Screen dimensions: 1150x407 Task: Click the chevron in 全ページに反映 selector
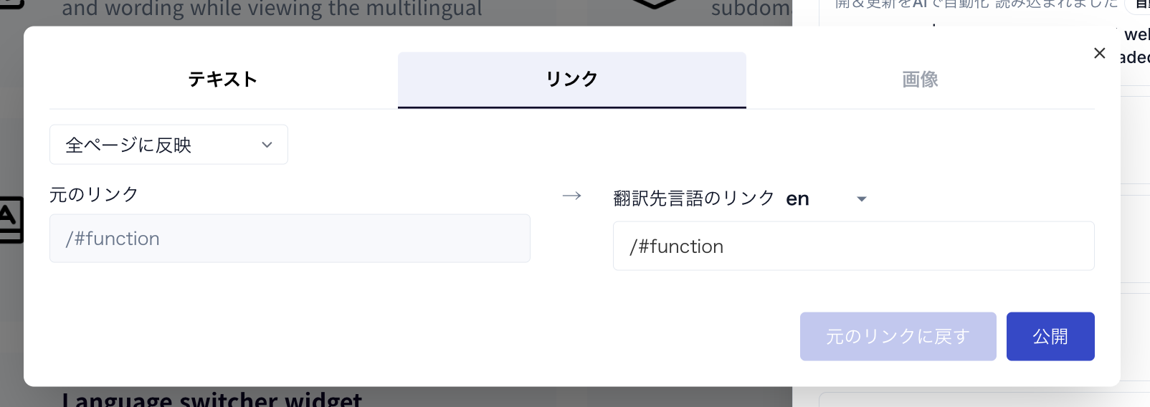pyautogui.click(x=267, y=145)
